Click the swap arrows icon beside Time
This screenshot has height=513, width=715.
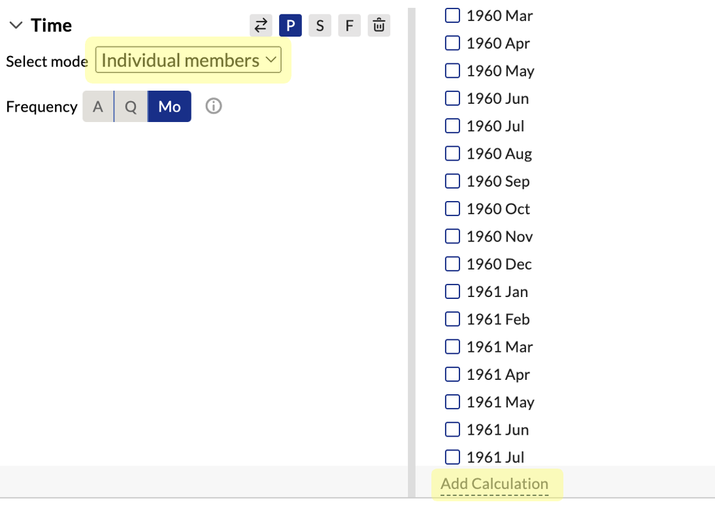261,25
